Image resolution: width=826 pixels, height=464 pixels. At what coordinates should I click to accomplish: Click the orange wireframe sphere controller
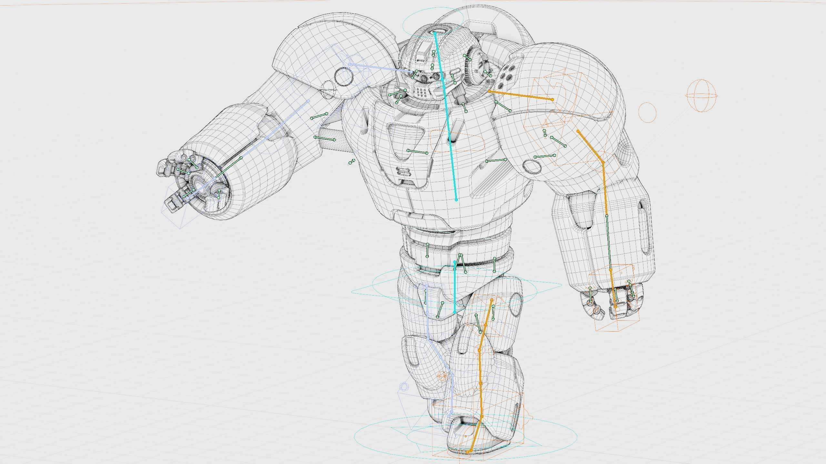click(702, 96)
